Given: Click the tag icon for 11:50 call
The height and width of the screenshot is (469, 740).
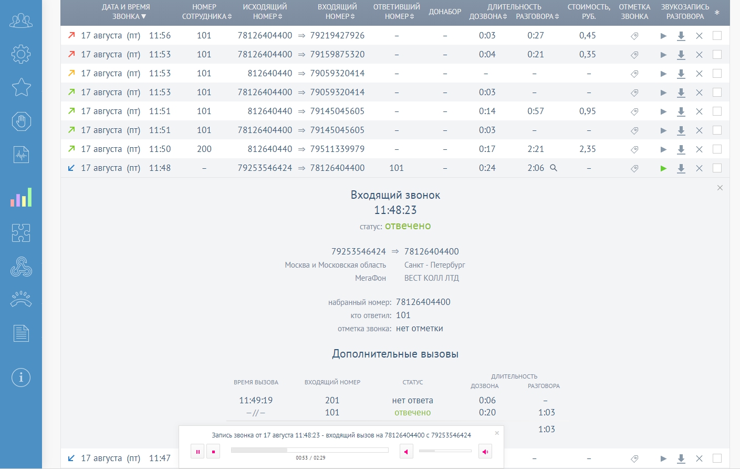Looking at the screenshot, I should [x=634, y=149].
